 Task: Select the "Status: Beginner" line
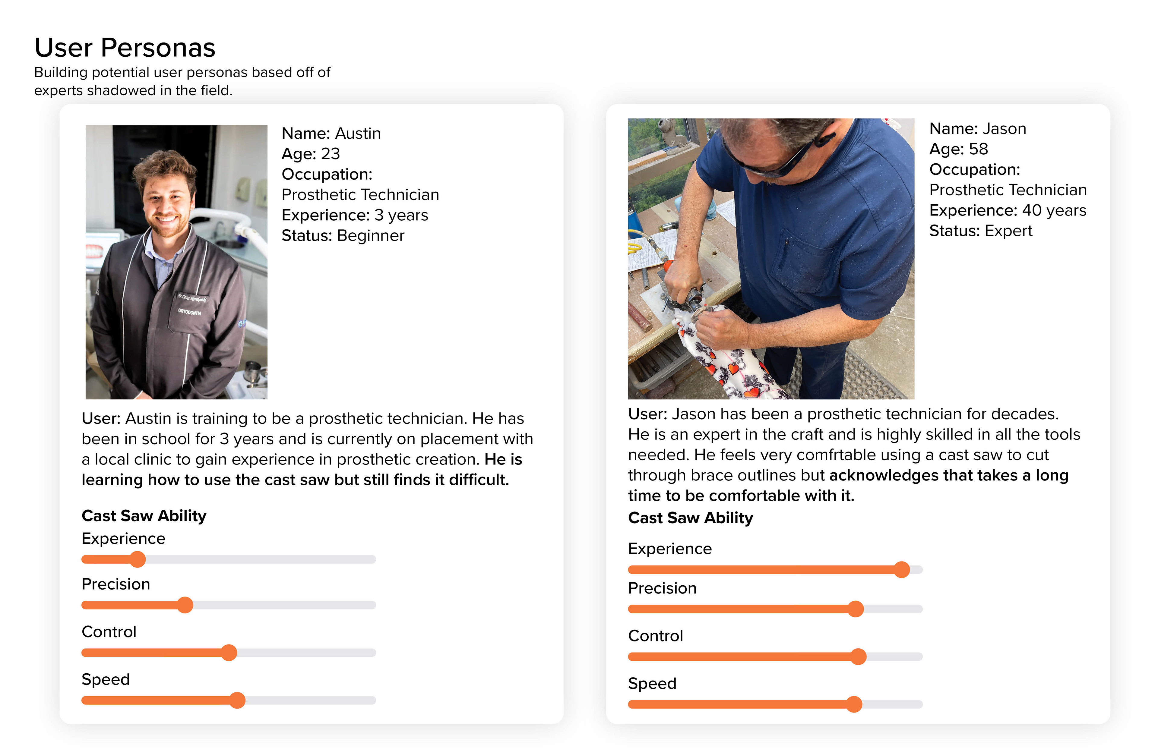pos(343,235)
